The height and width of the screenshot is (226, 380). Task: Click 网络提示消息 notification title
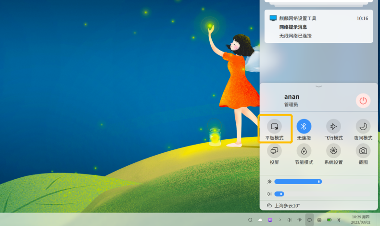pyautogui.click(x=293, y=27)
